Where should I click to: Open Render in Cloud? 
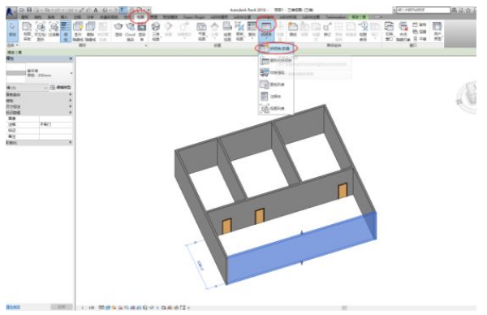click(130, 32)
